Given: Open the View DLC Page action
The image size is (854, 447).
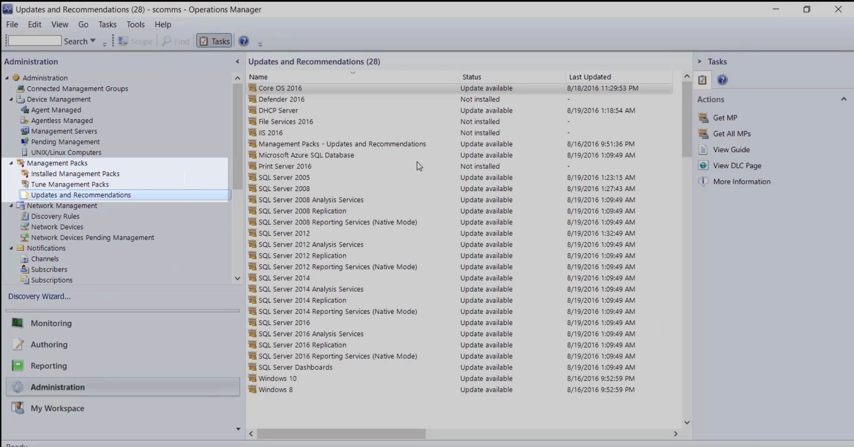Looking at the screenshot, I should (737, 166).
